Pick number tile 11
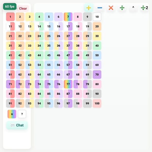 click(x=10, y=26)
